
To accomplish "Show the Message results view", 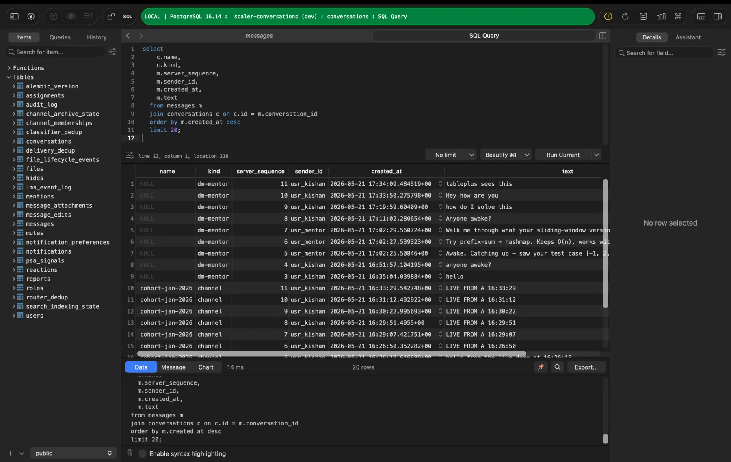I will (x=173, y=367).
